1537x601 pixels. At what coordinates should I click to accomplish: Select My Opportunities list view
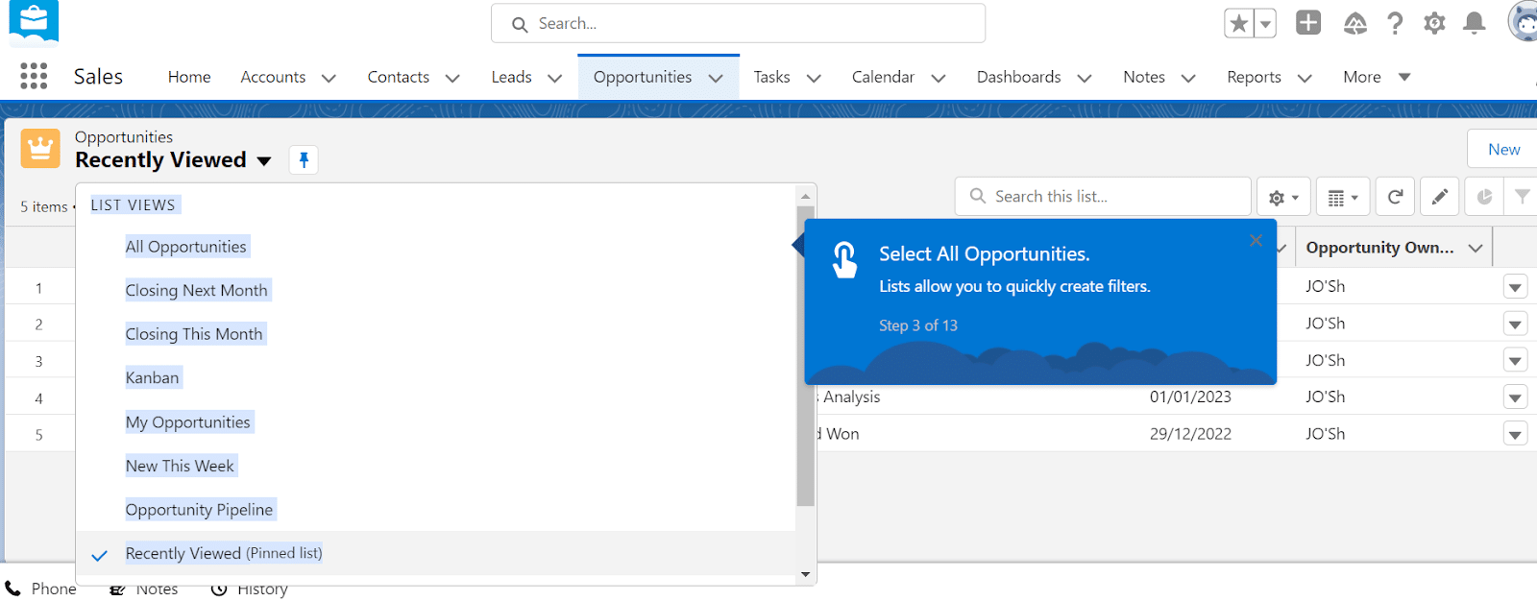188,422
